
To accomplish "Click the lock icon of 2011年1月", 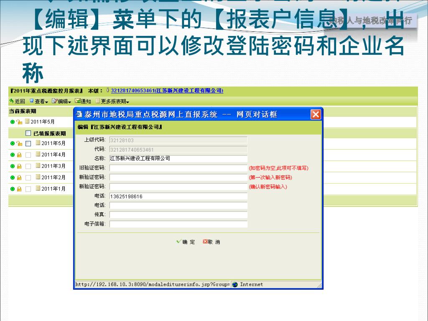I will [x=19, y=189].
